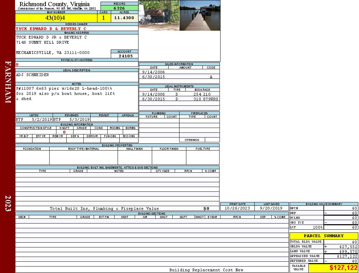Click the FARNHAM label in the sidebar

click(x=8, y=82)
